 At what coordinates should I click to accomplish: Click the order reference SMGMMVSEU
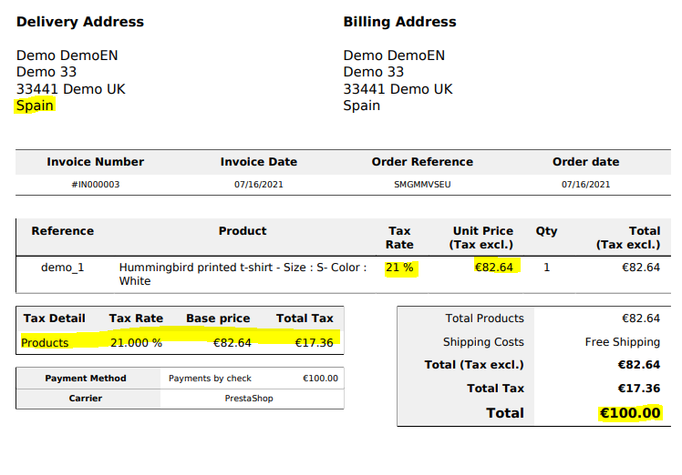[x=422, y=185]
